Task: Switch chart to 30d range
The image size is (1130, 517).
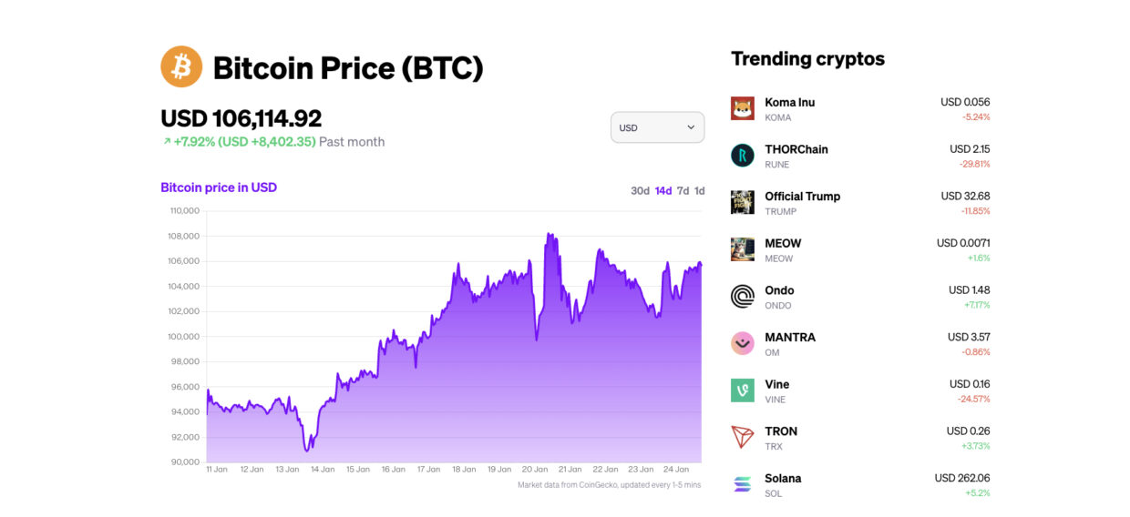Action: (640, 191)
